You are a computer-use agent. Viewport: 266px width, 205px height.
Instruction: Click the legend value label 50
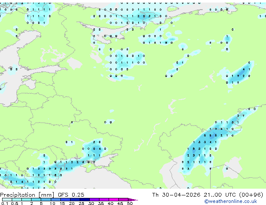130,203
